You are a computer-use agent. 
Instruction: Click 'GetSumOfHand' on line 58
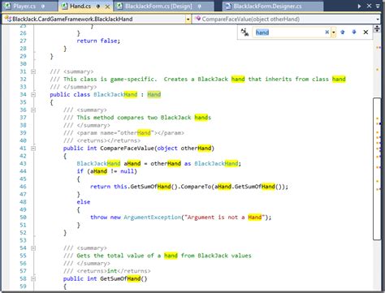[120, 278]
